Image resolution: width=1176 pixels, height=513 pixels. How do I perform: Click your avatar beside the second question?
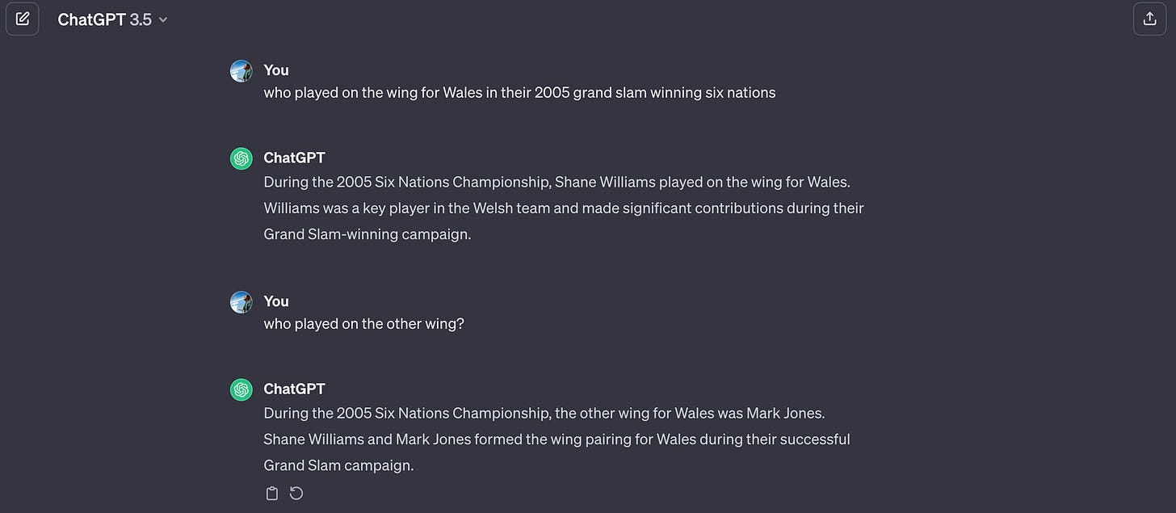point(241,301)
